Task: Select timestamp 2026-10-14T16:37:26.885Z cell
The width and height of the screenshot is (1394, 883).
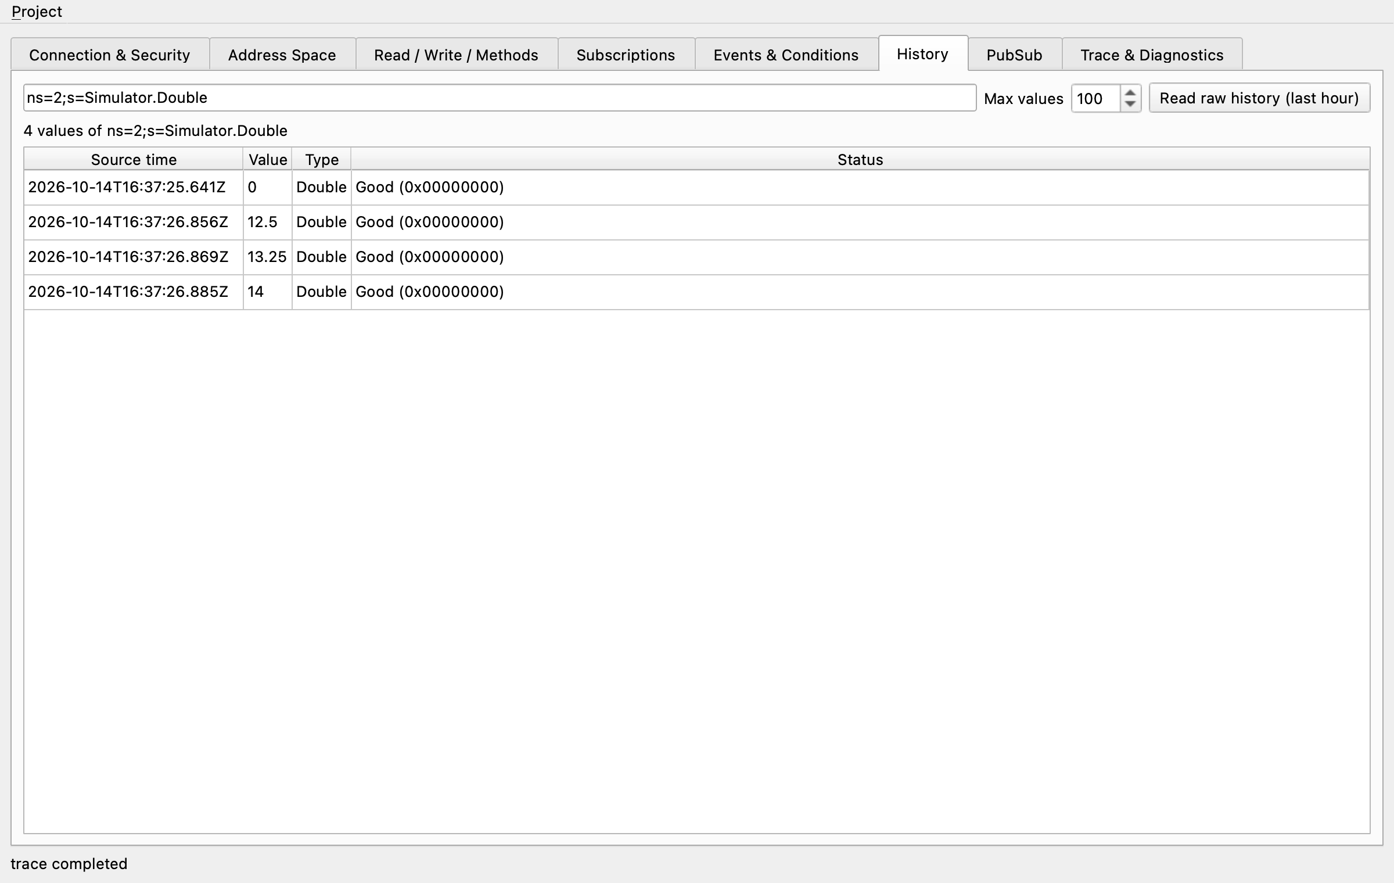Action: (134, 292)
